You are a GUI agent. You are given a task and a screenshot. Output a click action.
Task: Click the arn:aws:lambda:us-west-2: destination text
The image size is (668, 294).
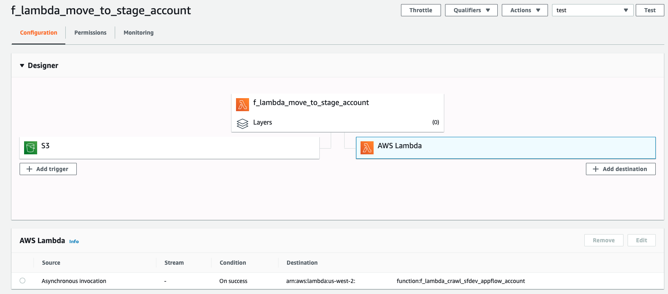point(321,281)
